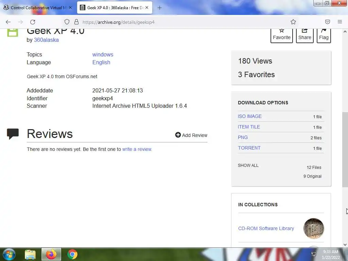Click the forward navigation arrow
348x261 pixels.
(20, 22)
